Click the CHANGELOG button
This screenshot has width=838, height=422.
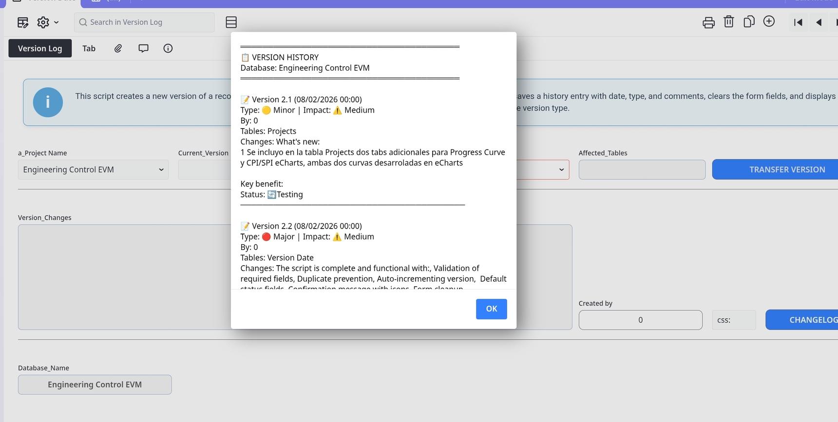tap(801, 320)
